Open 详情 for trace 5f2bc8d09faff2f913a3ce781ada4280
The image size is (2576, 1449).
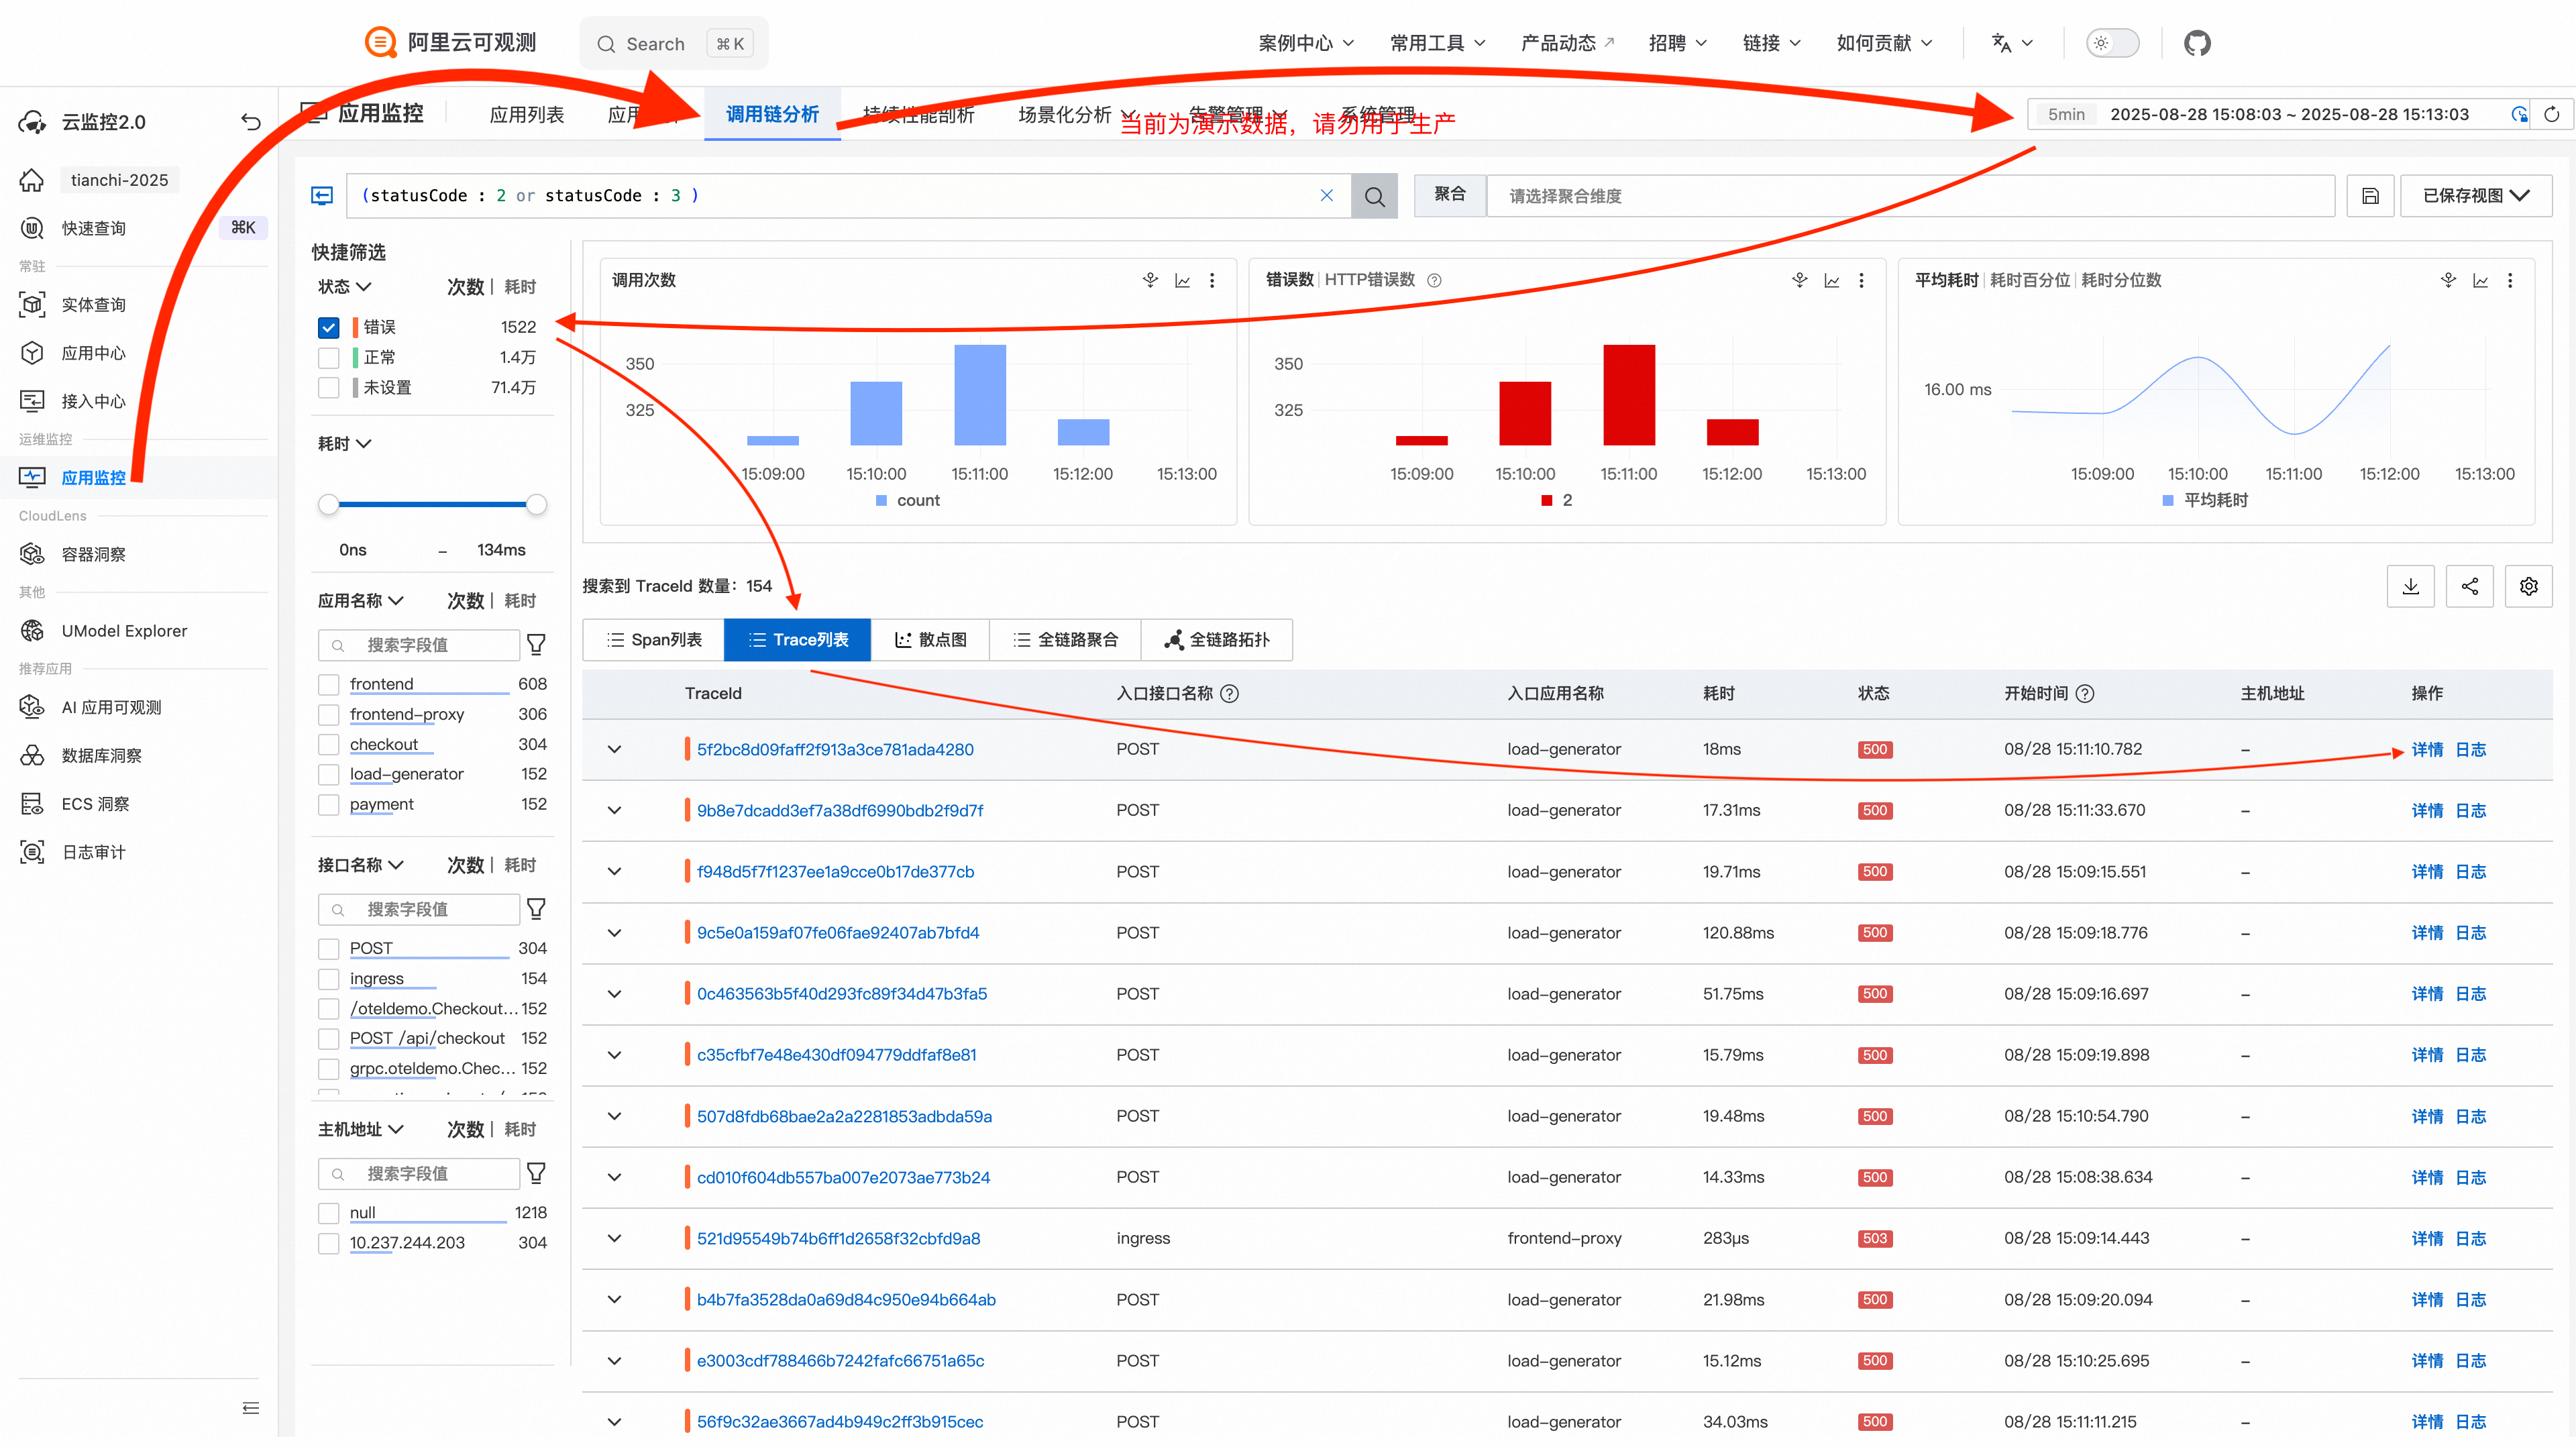pos(2427,750)
